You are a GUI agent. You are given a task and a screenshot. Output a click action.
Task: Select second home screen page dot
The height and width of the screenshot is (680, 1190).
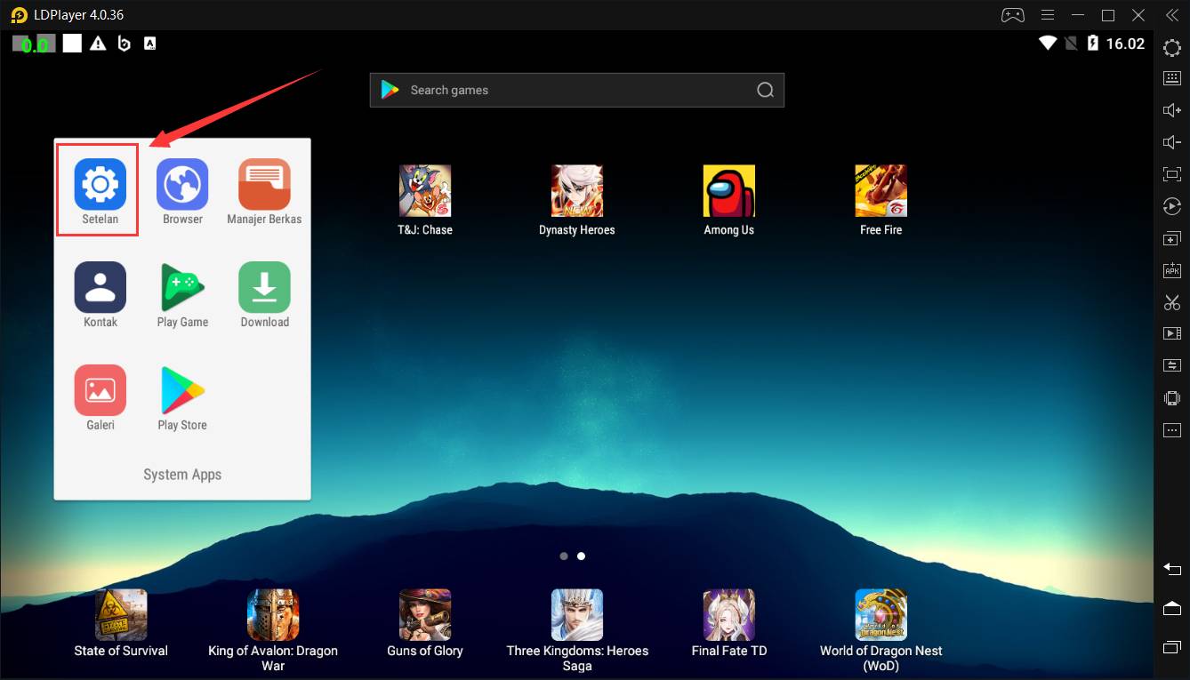(x=581, y=556)
